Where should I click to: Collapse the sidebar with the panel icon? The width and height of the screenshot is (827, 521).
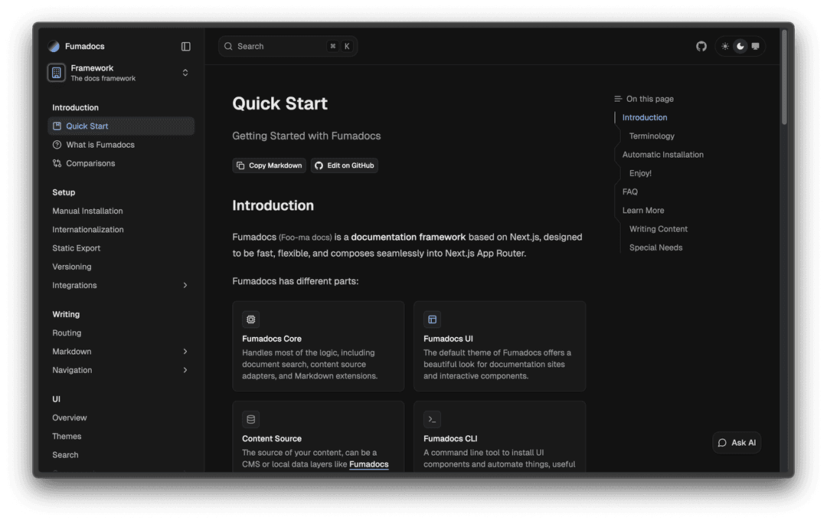(185, 47)
